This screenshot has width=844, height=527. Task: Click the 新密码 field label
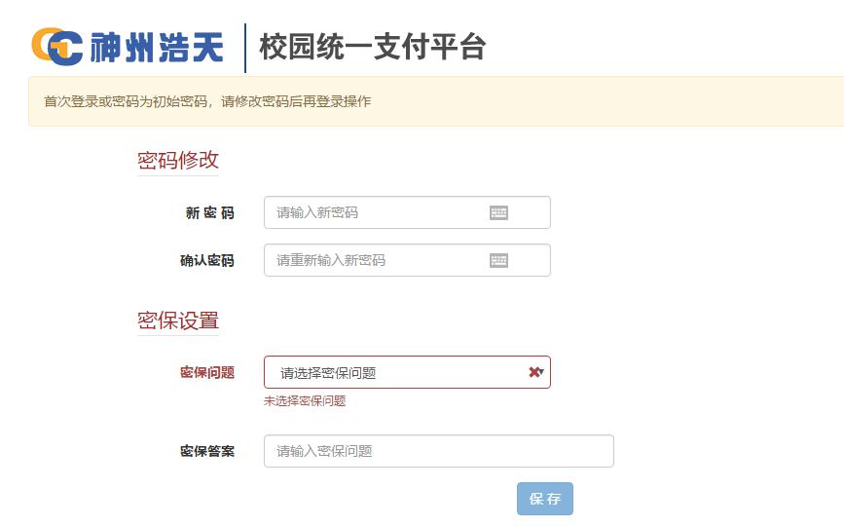pyautogui.click(x=209, y=213)
